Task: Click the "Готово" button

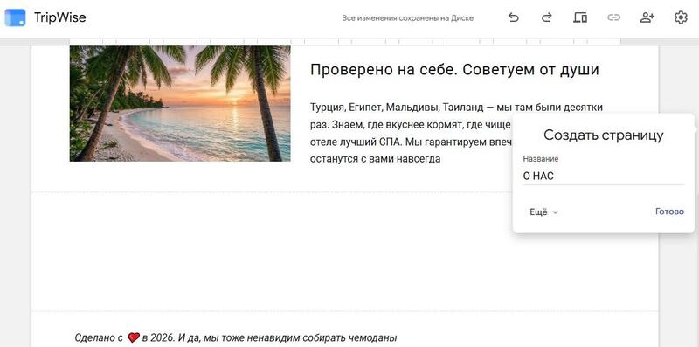Action: [x=669, y=212]
